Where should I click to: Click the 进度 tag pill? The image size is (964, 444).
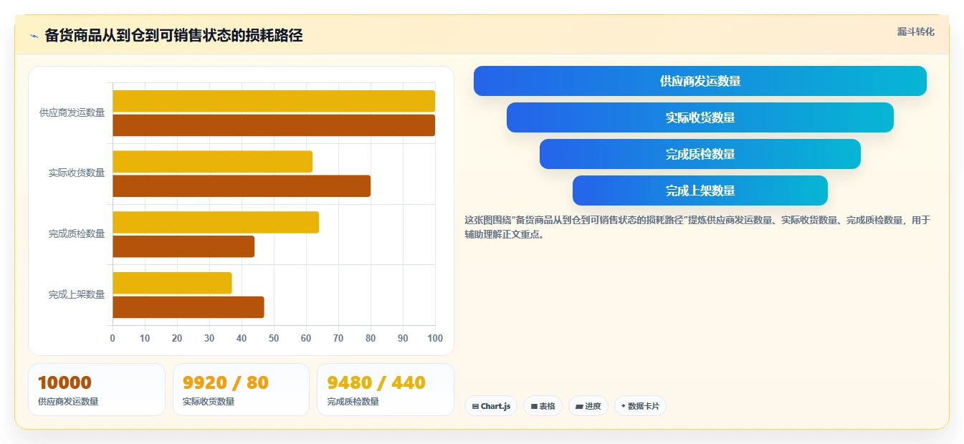[x=588, y=406]
